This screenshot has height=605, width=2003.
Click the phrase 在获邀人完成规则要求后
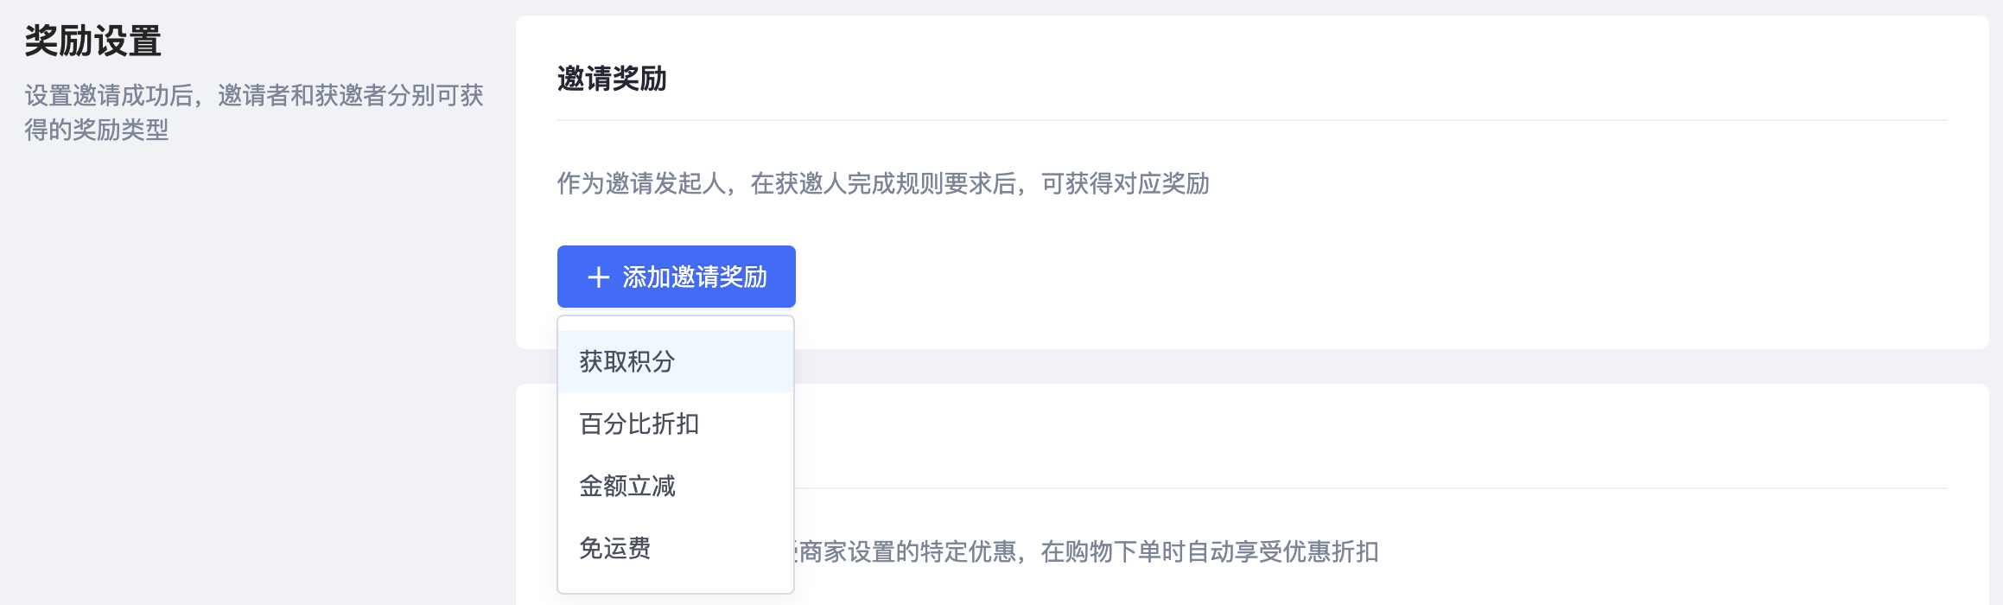(x=883, y=183)
